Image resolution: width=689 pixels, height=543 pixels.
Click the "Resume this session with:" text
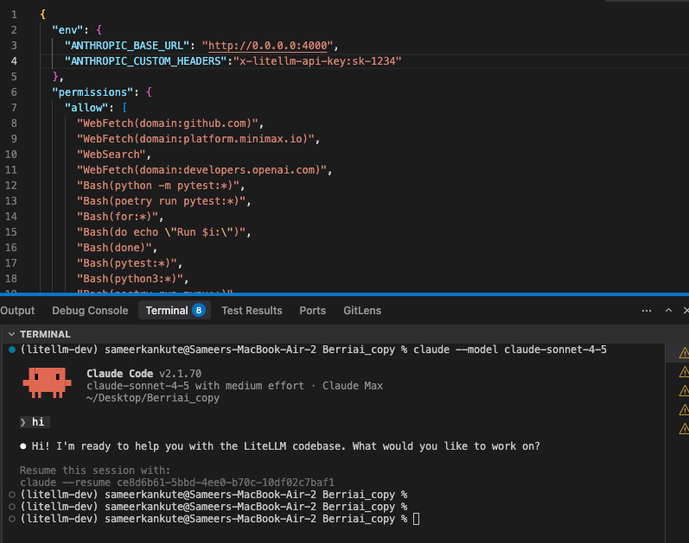click(95, 470)
